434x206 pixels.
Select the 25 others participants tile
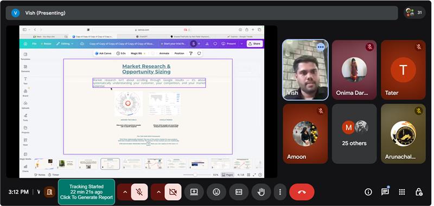click(354, 133)
